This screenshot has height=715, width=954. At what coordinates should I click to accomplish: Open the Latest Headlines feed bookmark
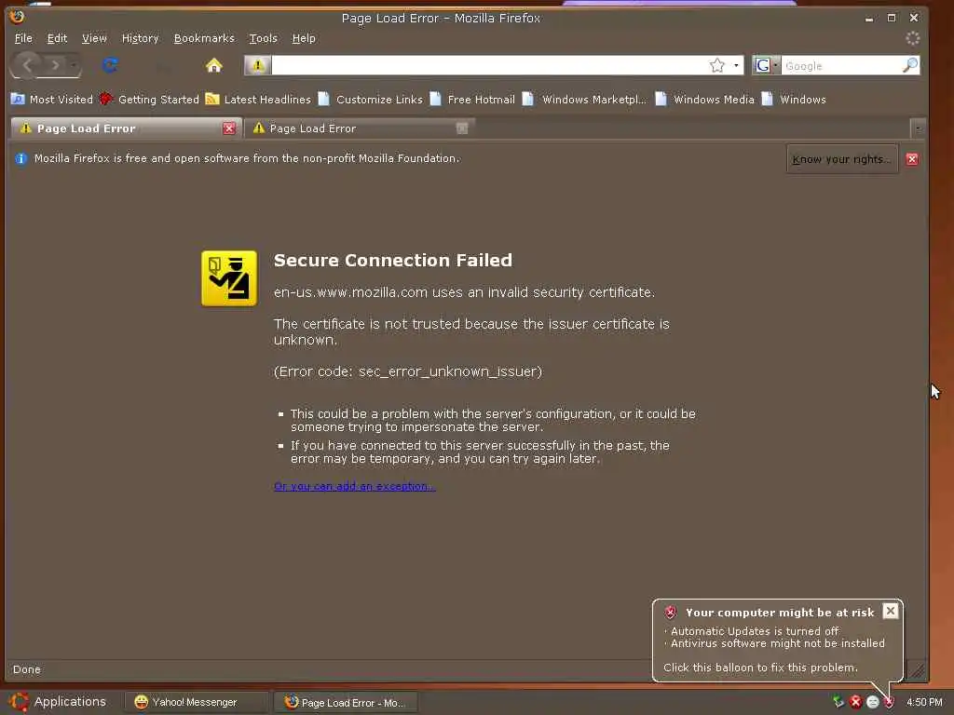click(258, 99)
